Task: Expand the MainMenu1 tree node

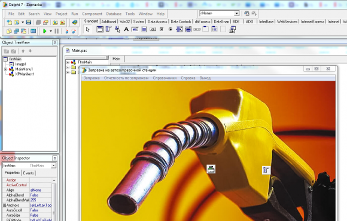Action: pyautogui.click(x=5, y=69)
